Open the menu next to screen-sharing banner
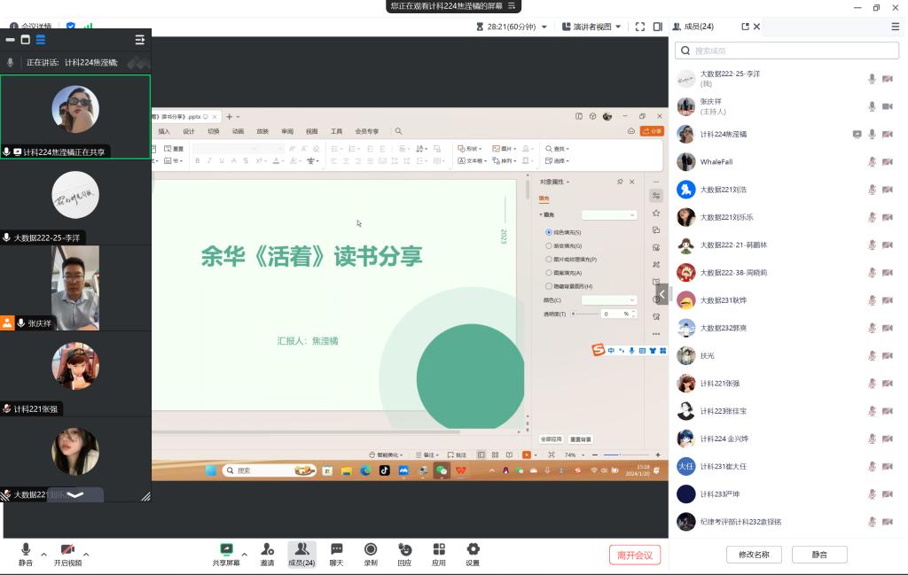Image resolution: width=908 pixels, height=575 pixels. tap(512, 6)
